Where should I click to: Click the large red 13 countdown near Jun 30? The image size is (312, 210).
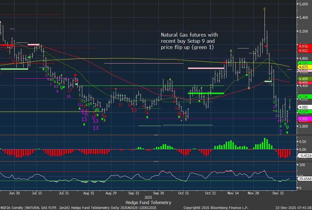click(x=15, y=62)
